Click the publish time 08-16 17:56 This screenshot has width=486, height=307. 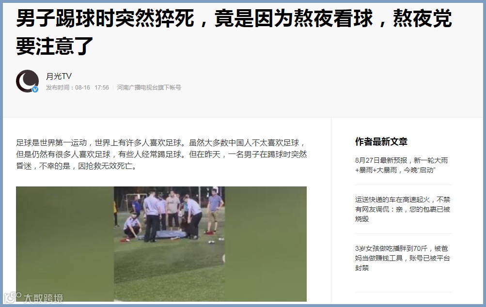click(92, 88)
